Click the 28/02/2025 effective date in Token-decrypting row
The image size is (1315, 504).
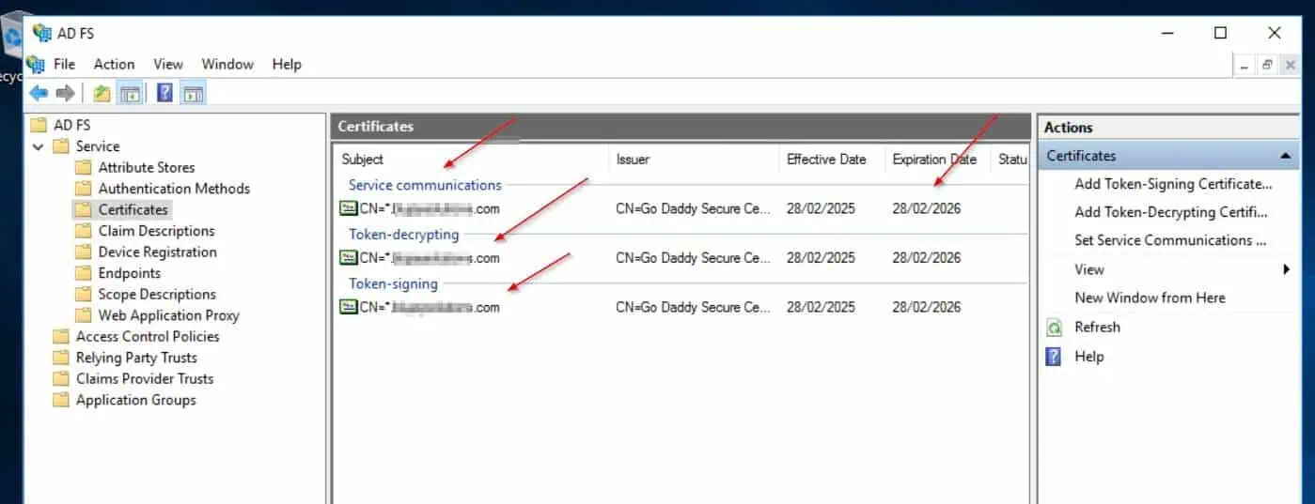[821, 257]
